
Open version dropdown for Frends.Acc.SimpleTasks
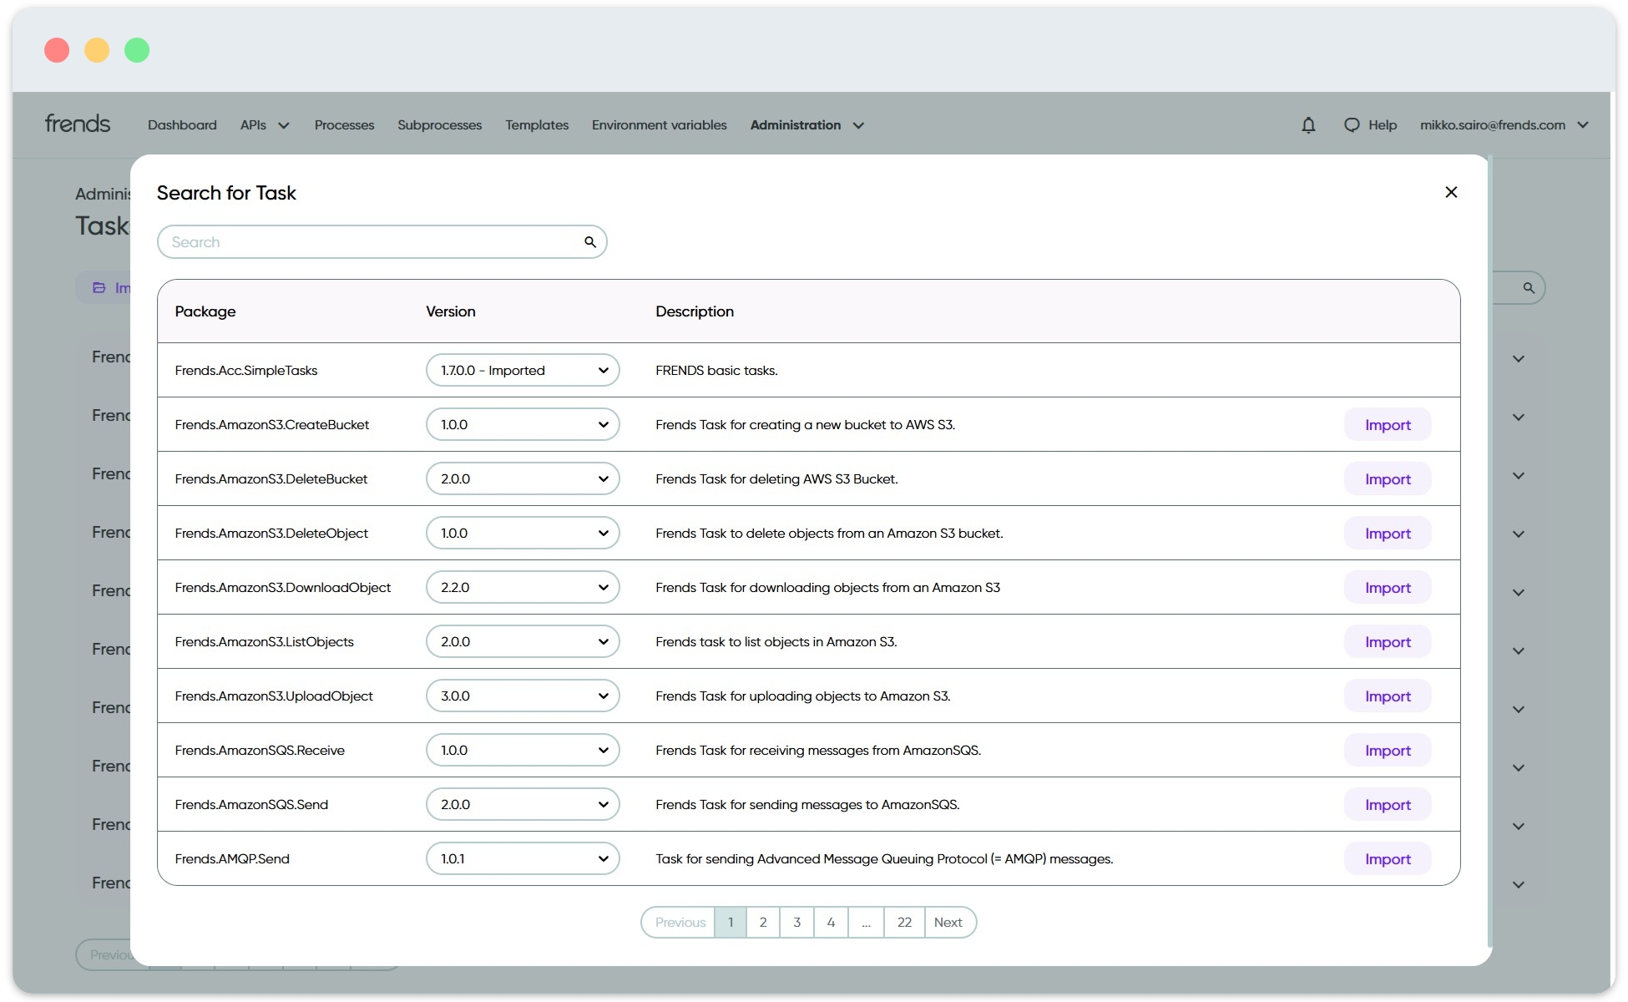(522, 370)
